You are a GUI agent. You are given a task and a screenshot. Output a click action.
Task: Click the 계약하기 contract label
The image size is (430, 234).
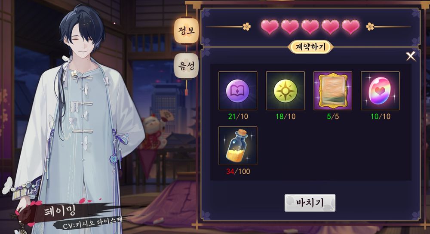click(310, 47)
